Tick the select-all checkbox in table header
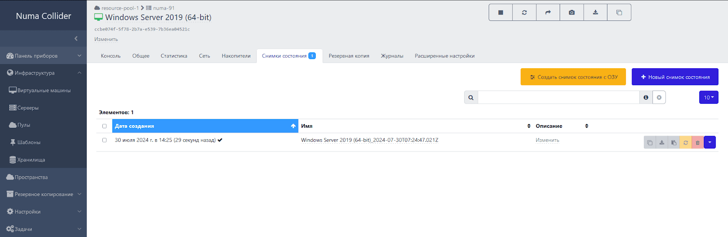 click(x=104, y=126)
